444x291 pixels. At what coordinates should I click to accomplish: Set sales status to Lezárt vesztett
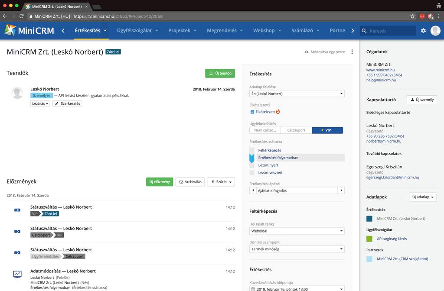[x=270, y=172]
